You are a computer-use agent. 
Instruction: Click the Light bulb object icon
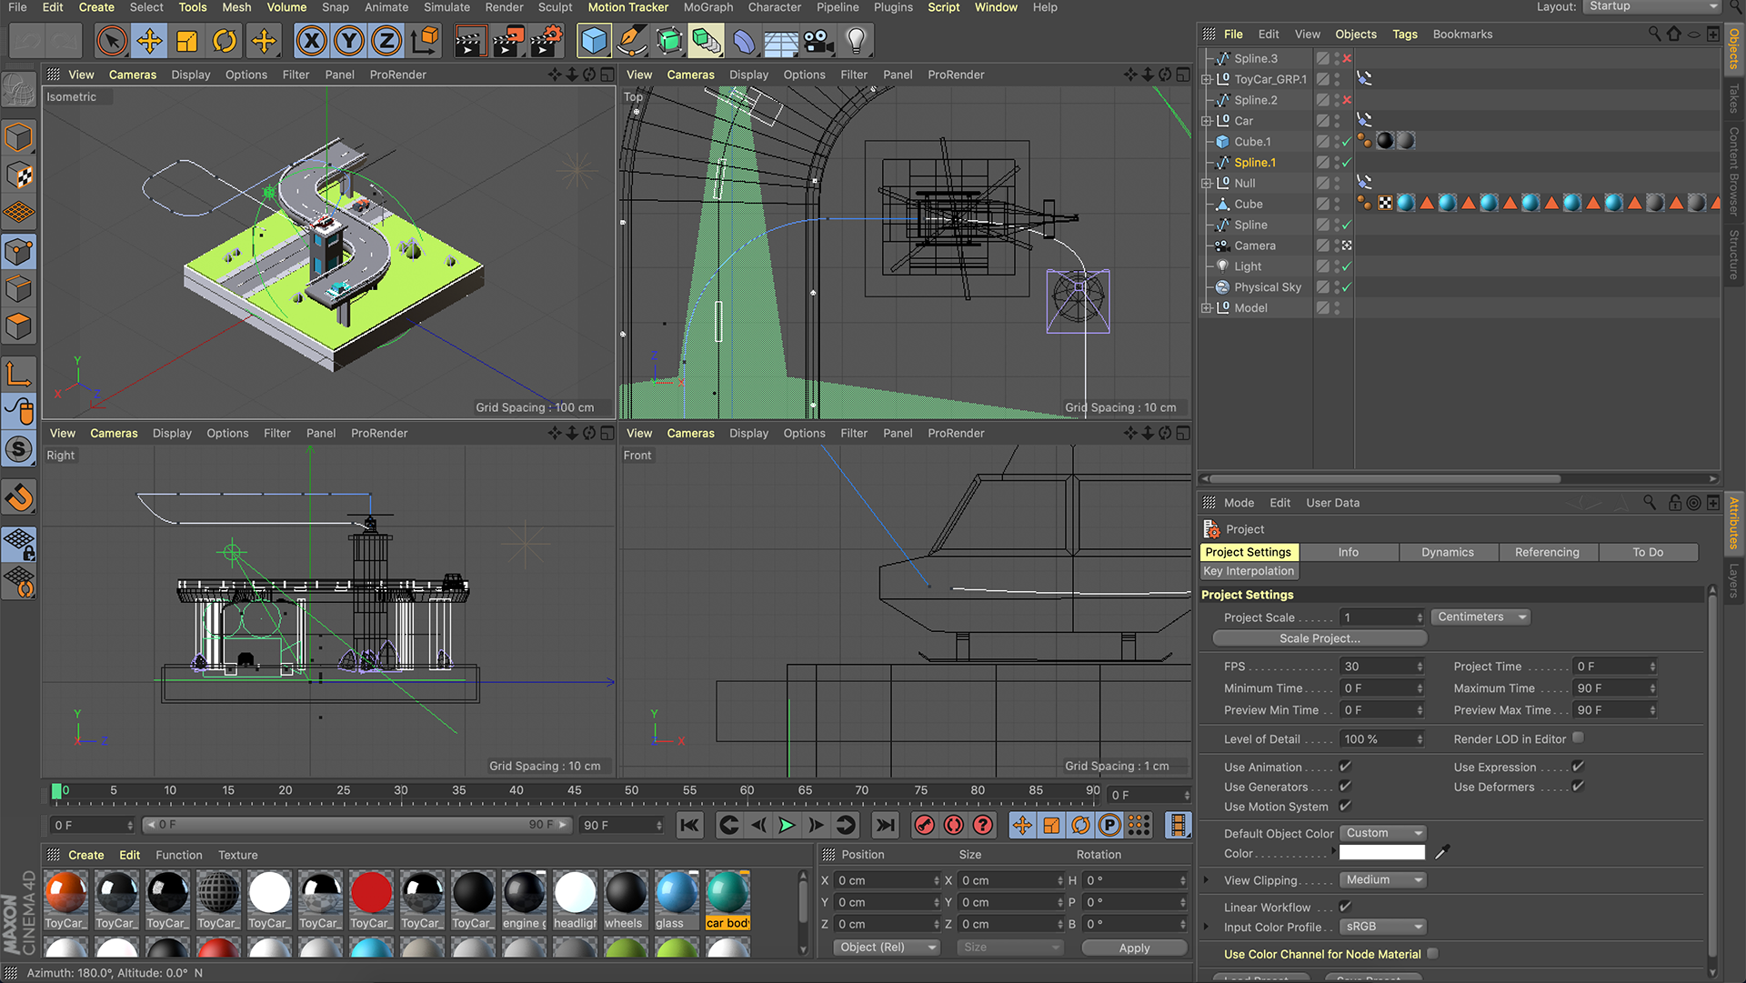856,41
